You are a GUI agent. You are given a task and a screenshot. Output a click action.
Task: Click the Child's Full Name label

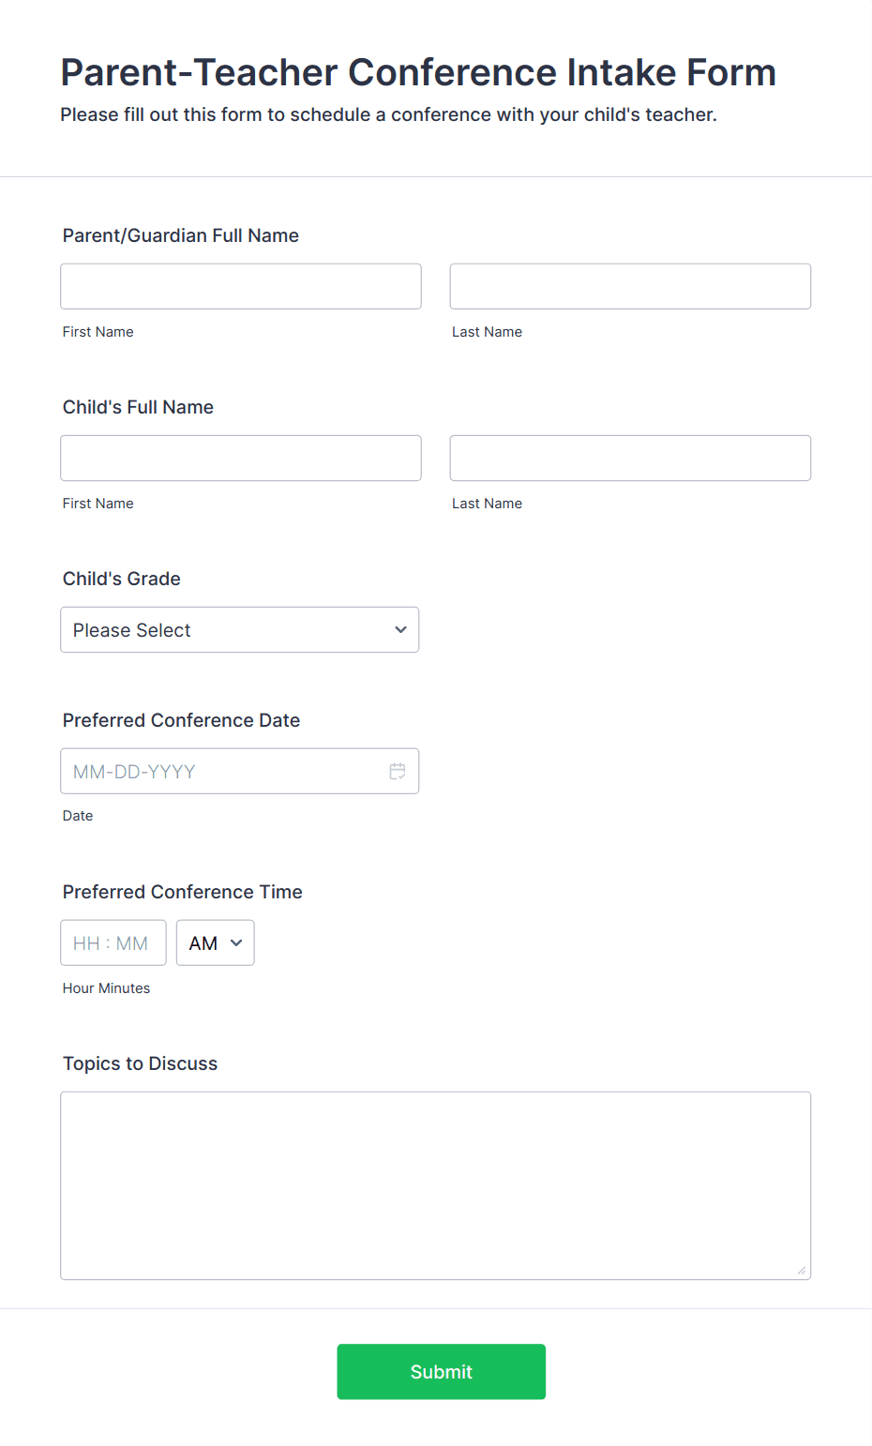[x=138, y=407]
